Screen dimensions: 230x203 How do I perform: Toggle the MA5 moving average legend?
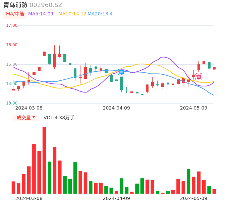coord(41,14)
